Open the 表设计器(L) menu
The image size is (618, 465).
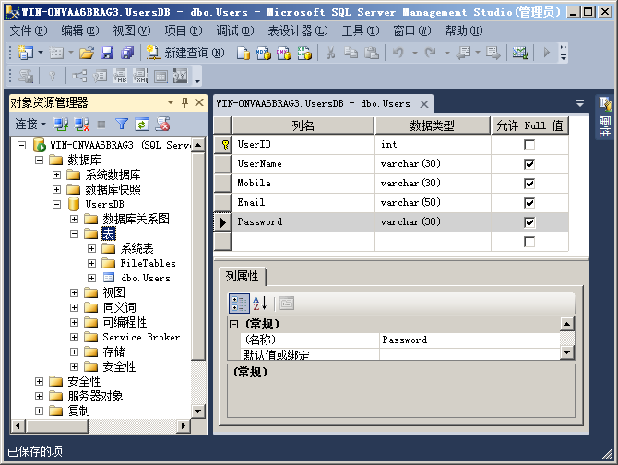[x=298, y=30]
